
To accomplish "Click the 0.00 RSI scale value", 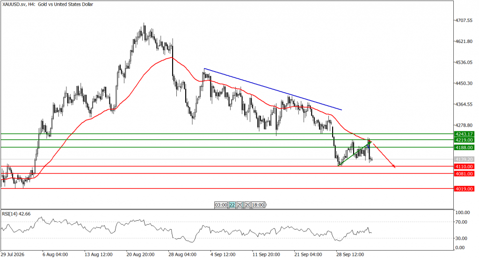I will click(x=460, y=248).
